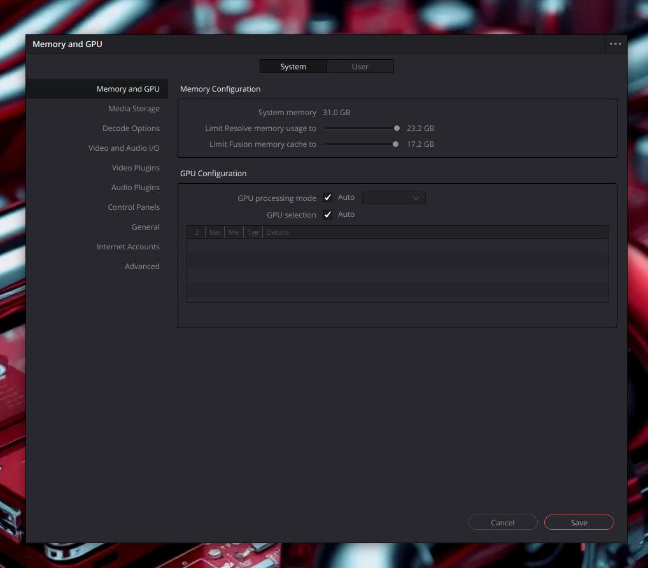Viewport: 648px width, 568px height.
Task: Disable Auto GPU selection
Action: (327, 214)
